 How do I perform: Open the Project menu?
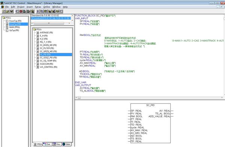[21, 7]
